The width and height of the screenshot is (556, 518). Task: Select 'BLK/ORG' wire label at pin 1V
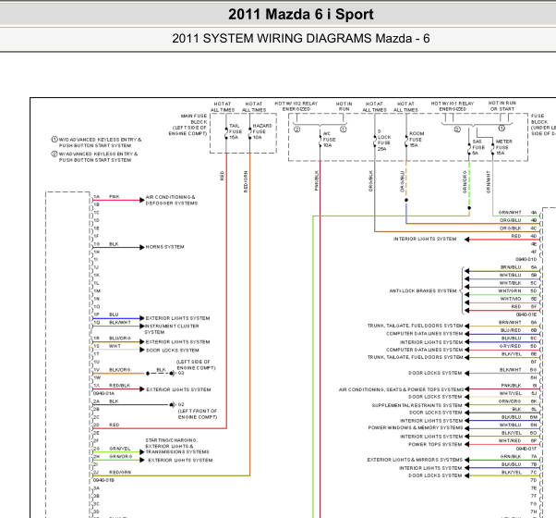[x=120, y=370]
